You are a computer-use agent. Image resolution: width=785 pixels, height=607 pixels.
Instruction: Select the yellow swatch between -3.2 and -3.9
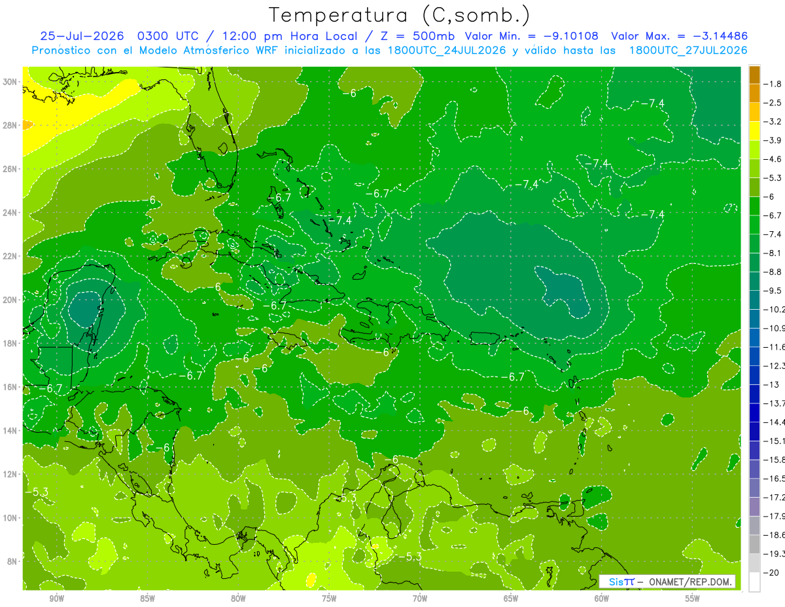coord(754,131)
